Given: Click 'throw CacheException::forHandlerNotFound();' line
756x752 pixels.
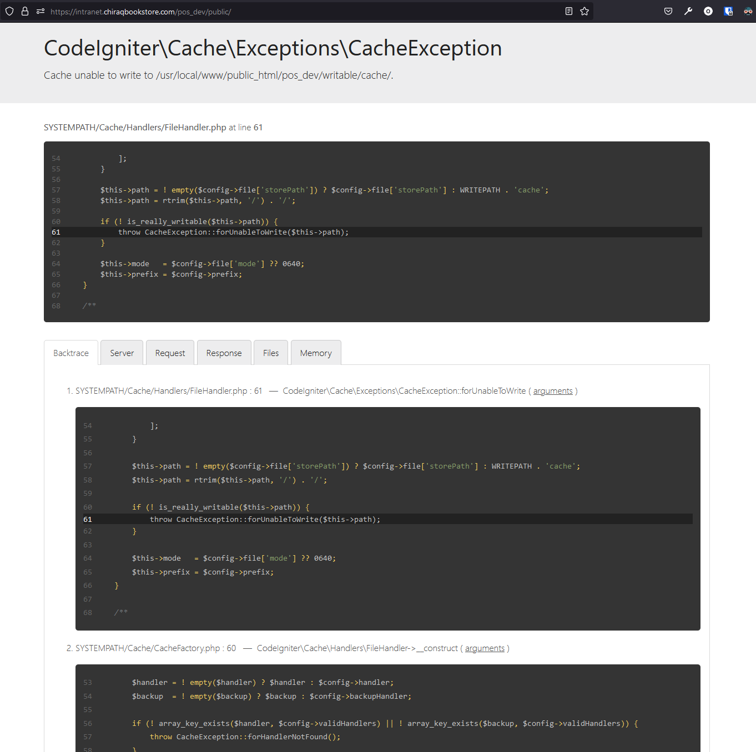Looking at the screenshot, I should [x=245, y=737].
